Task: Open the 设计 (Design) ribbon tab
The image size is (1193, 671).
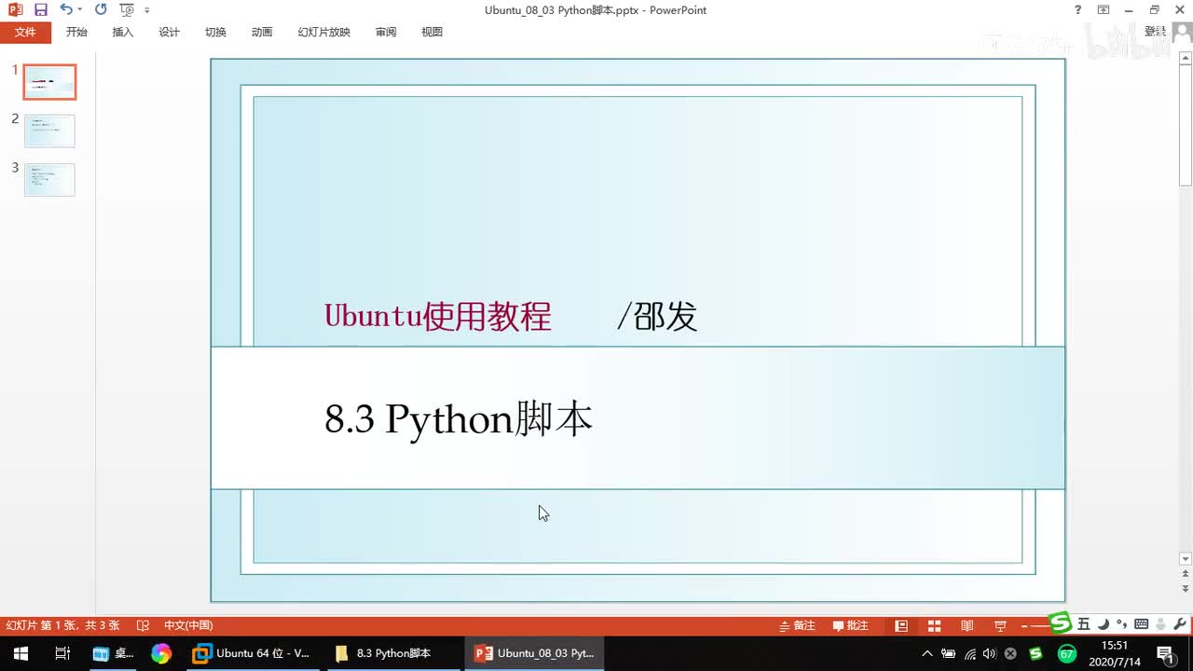Action: pos(170,32)
